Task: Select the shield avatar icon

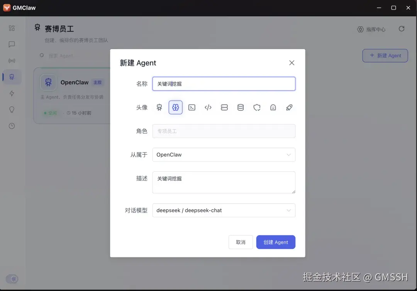Action: pos(257,107)
